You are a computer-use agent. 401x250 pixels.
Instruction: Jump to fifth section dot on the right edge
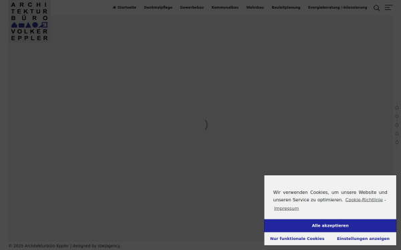click(396, 143)
